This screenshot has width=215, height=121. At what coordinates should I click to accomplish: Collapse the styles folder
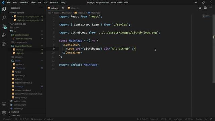tap(17, 61)
